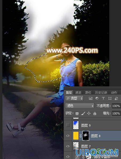Hide 图层 8 using its eye icon
The image size is (121, 159).
pyautogui.click(x=68, y=136)
